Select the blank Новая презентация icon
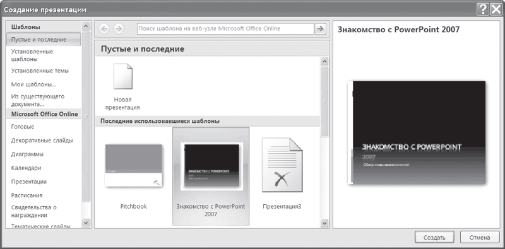Image resolution: width=505 pixels, height=249 pixels. 123,76
